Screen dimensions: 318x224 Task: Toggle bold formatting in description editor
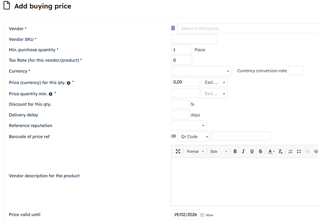click(235, 151)
